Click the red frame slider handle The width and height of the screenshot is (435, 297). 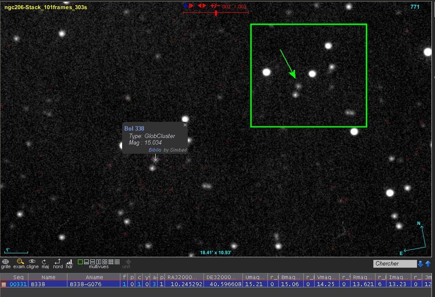[216, 13]
